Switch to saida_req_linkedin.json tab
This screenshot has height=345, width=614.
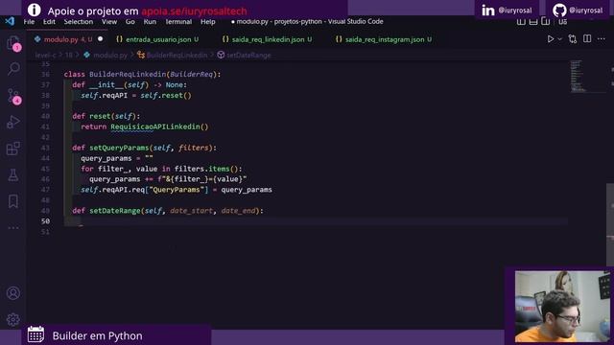click(268, 39)
